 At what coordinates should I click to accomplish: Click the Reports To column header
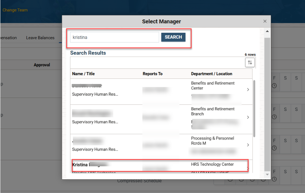tap(152, 74)
